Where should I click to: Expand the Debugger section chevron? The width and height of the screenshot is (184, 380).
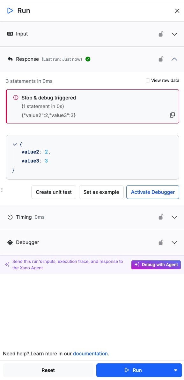[x=174, y=242]
